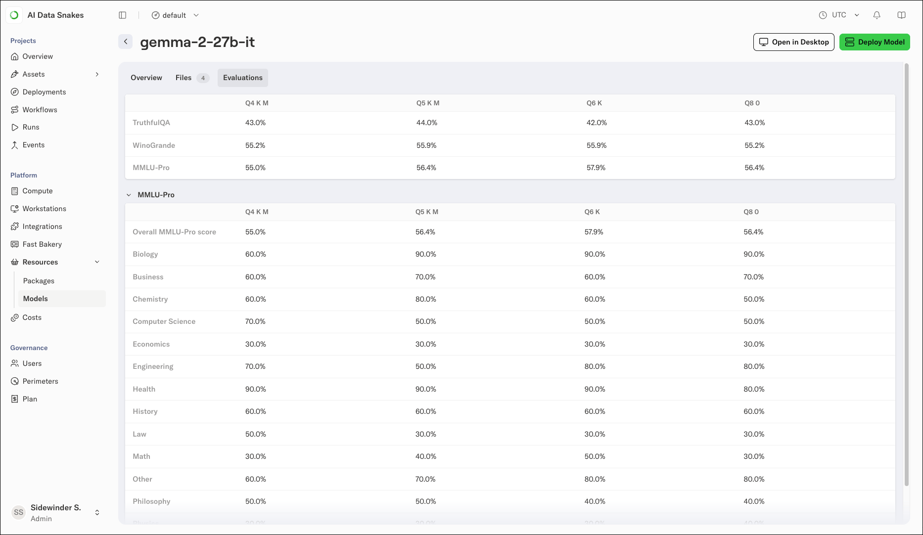Click the Integrations link in sidebar

tap(42, 226)
